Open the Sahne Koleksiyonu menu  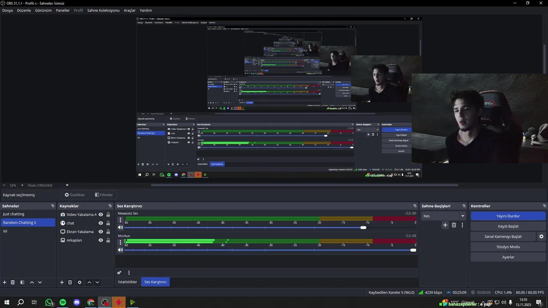tap(103, 10)
